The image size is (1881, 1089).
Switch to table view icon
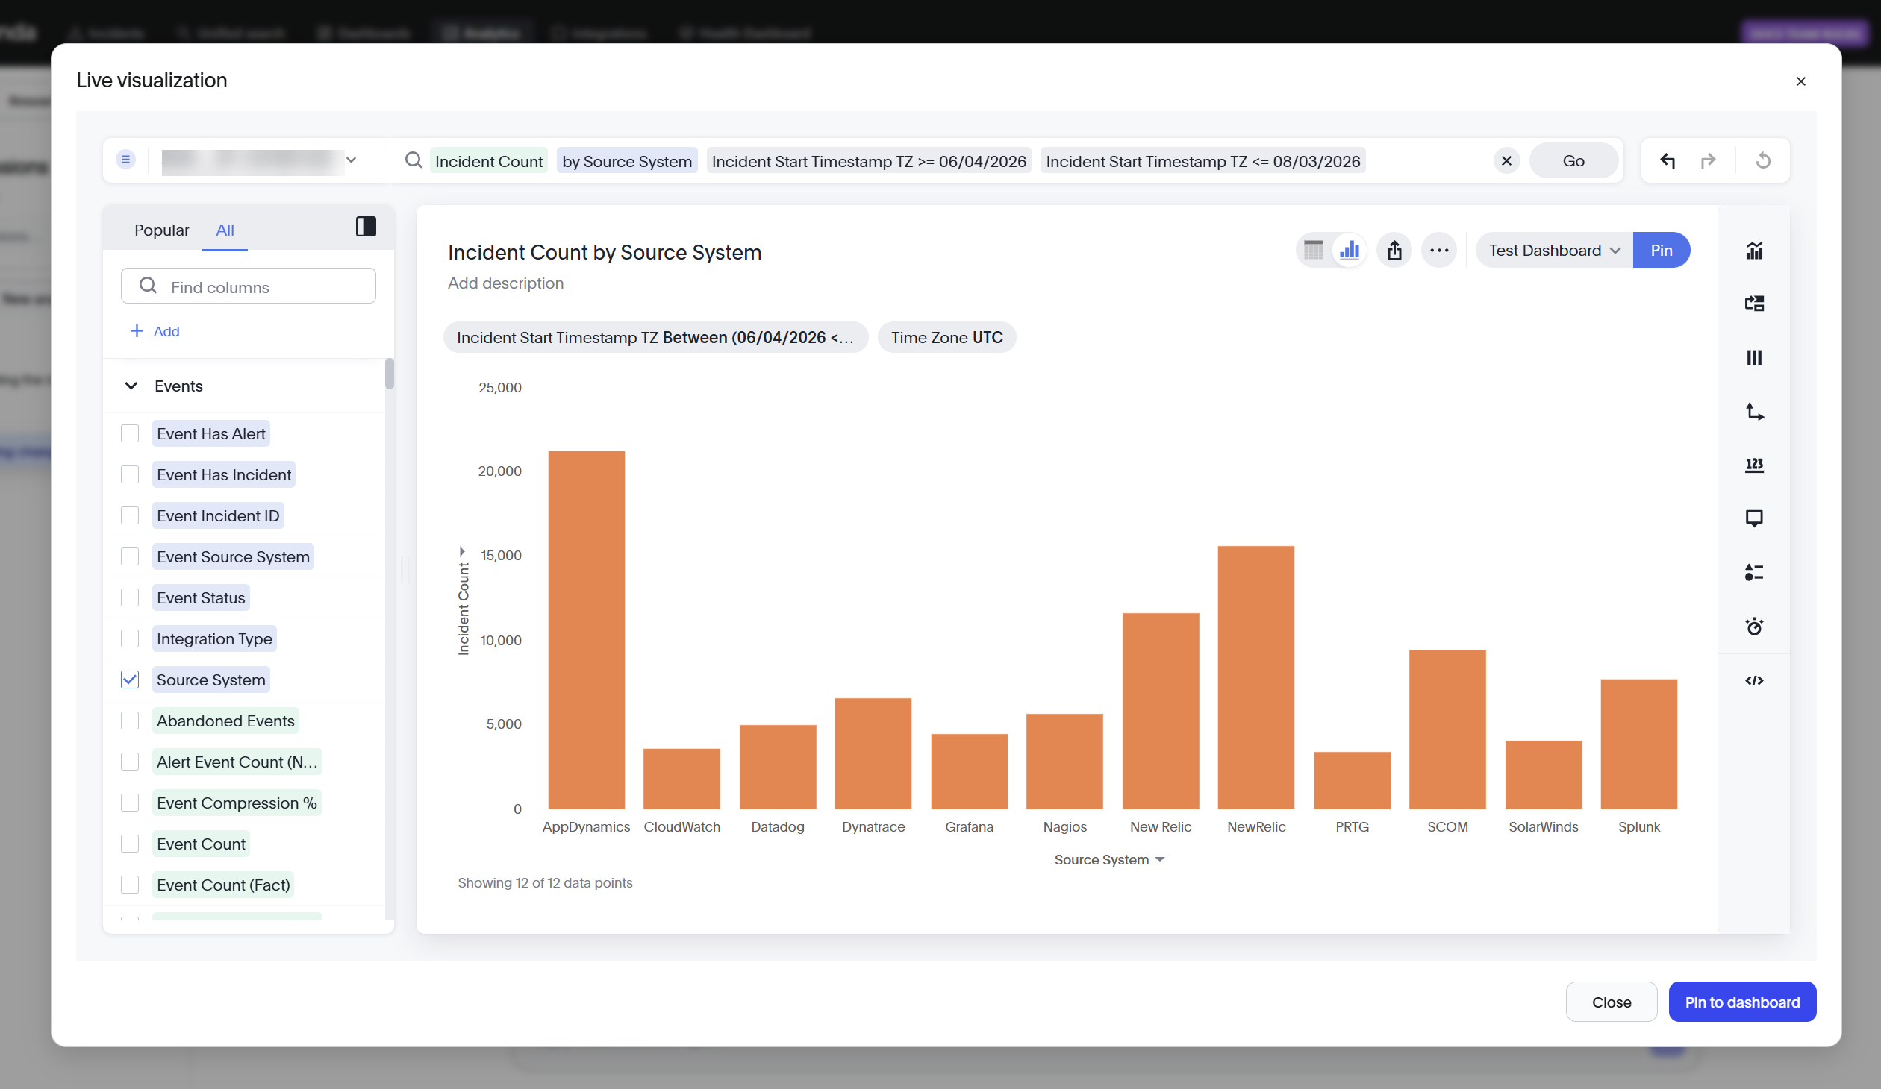[x=1314, y=250]
